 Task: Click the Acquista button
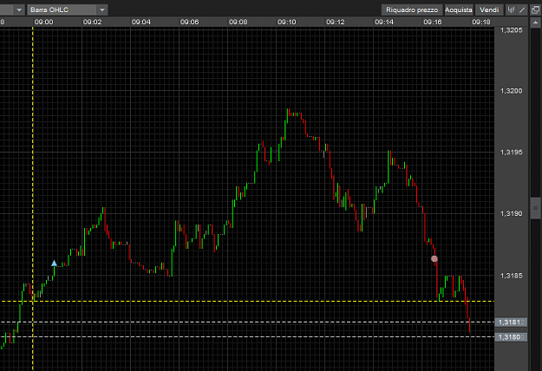pyautogui.click(x=459, y=10)
